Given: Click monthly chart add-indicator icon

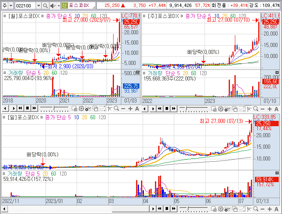Looking at the screenshot, I should point(88,109).
